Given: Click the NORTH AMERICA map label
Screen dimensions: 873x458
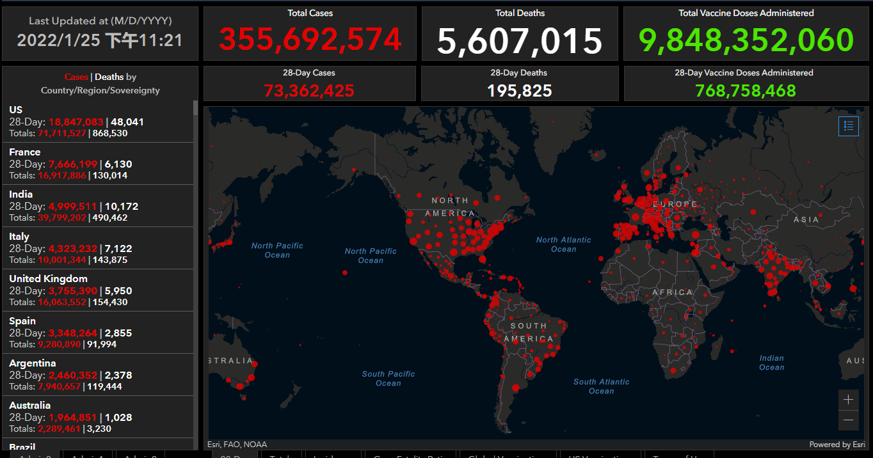Looking at the screenshot, I should 450,207.
